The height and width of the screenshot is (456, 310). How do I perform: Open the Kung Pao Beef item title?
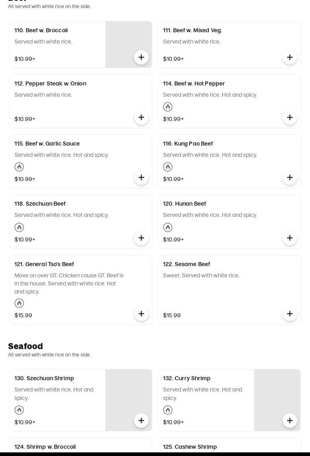point(188,144)
